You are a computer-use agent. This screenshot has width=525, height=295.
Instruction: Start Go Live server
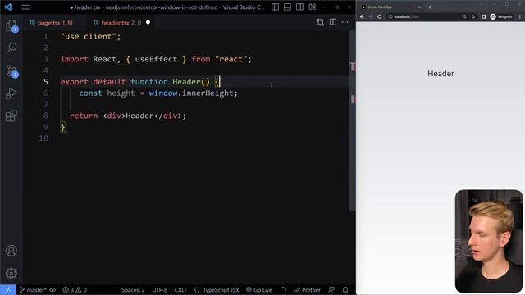[259, 290]
